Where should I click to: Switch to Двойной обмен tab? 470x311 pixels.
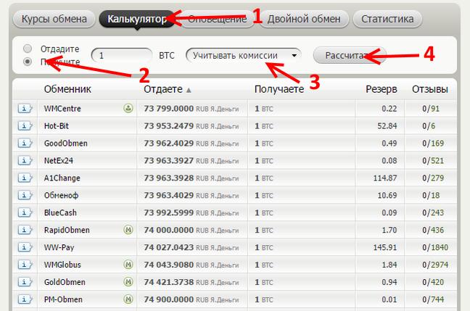coord(304,19)
